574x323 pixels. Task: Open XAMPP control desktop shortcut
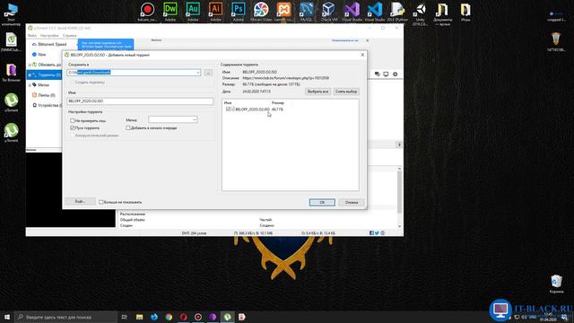283,11
